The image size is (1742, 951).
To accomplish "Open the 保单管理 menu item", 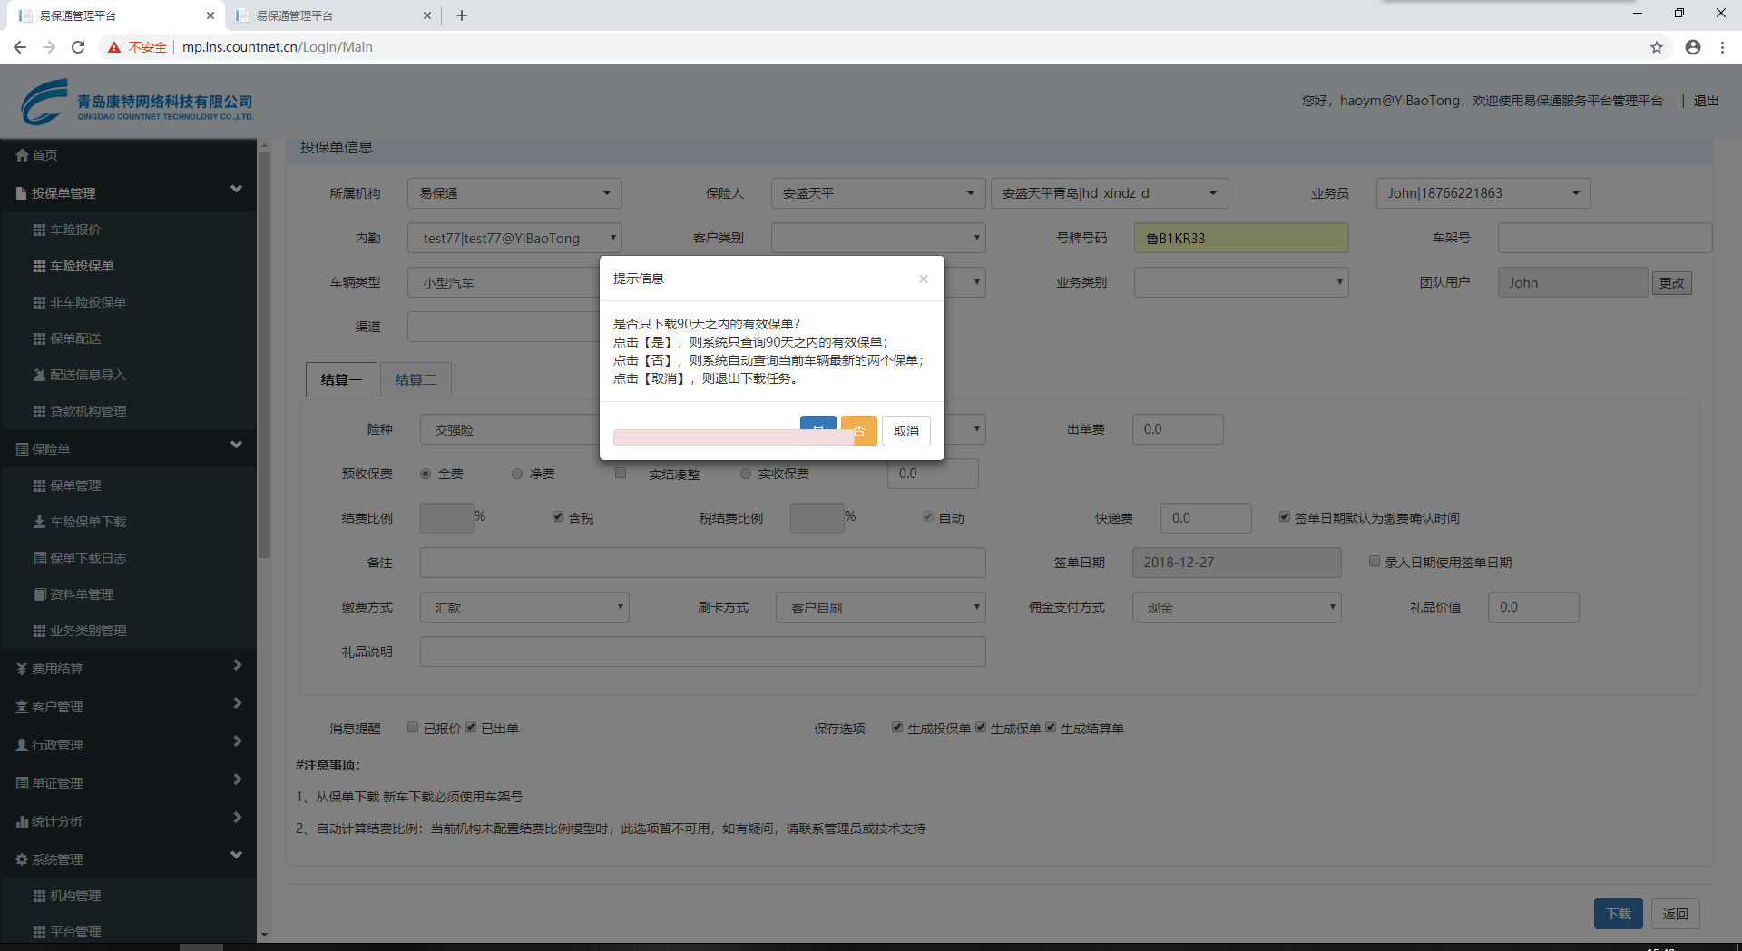I will point(75,485).
